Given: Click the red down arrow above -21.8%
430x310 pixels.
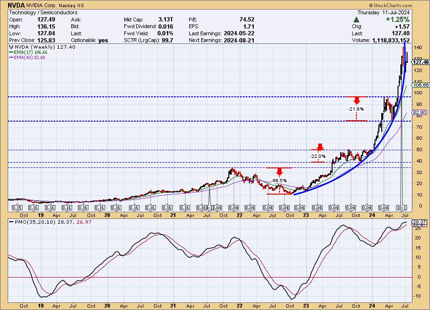Looking at the screenshot, I should [356, 100].
